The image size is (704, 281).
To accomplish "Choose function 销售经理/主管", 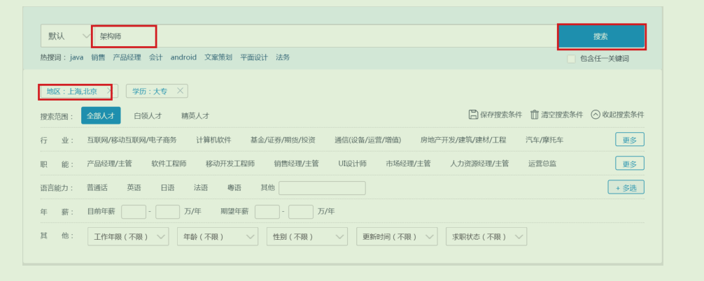I will tap(296, 164).
